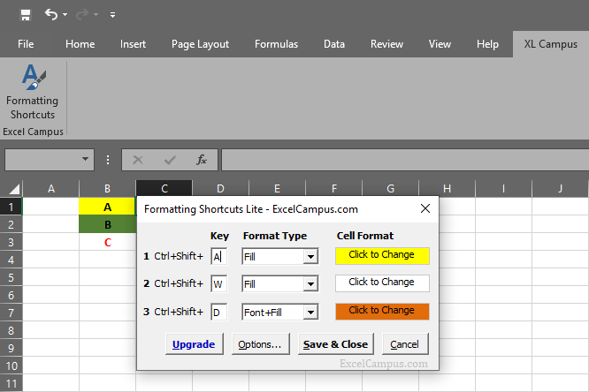Click the formula bar Cancel X icon
Viewport: 589px width, 392px height.
(138, 160)
